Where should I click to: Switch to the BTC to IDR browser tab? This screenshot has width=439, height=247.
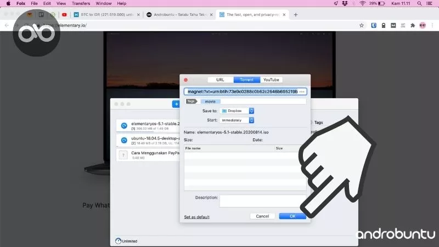(106, 15)
